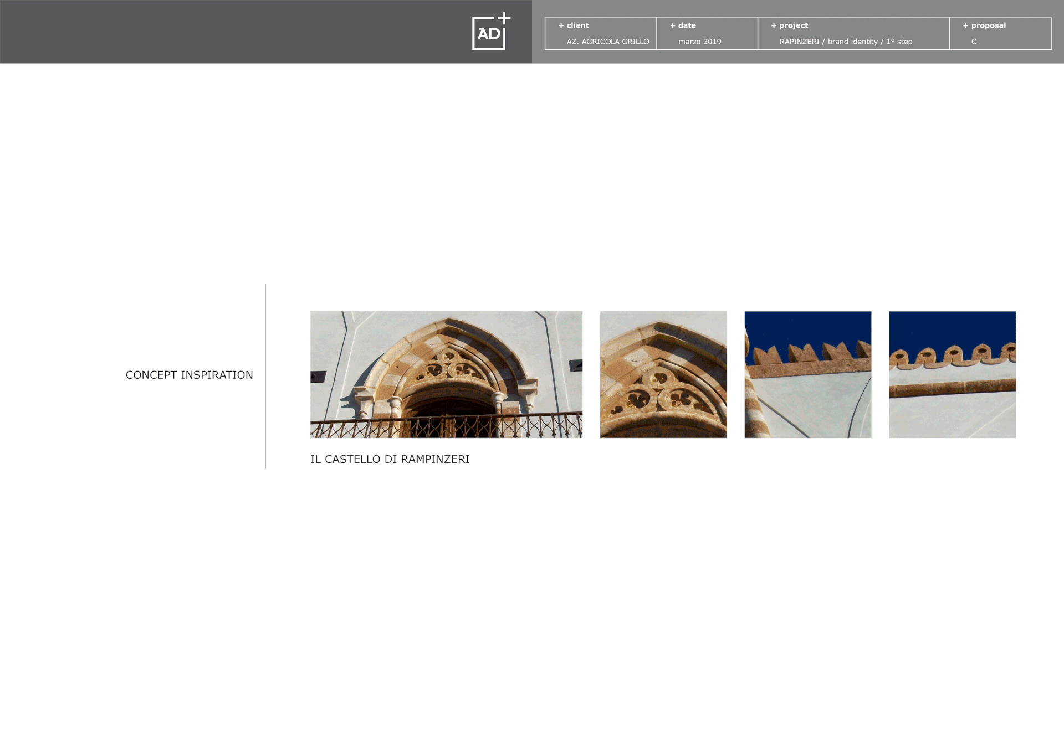The width and height of the screenshot is (1064, 752).
Task: Open the pointed battlements photo against blue sky
Action: pyautogui.click(x=808, y=374)
